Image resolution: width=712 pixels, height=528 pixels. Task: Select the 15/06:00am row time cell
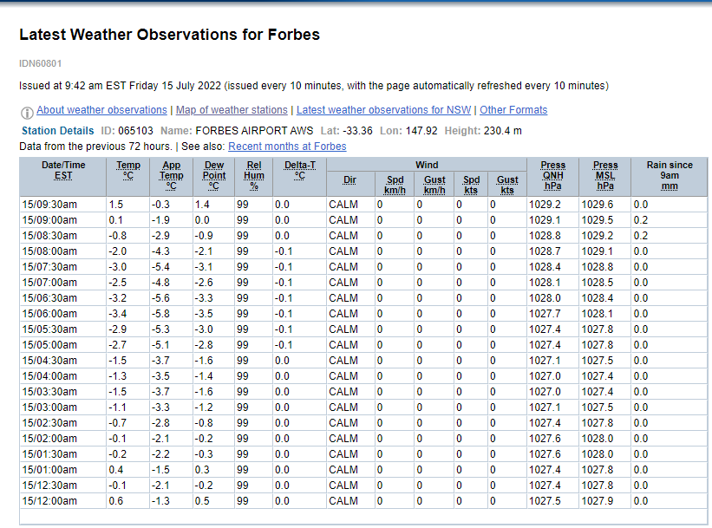pyautogui.click(x=62, y=314)
